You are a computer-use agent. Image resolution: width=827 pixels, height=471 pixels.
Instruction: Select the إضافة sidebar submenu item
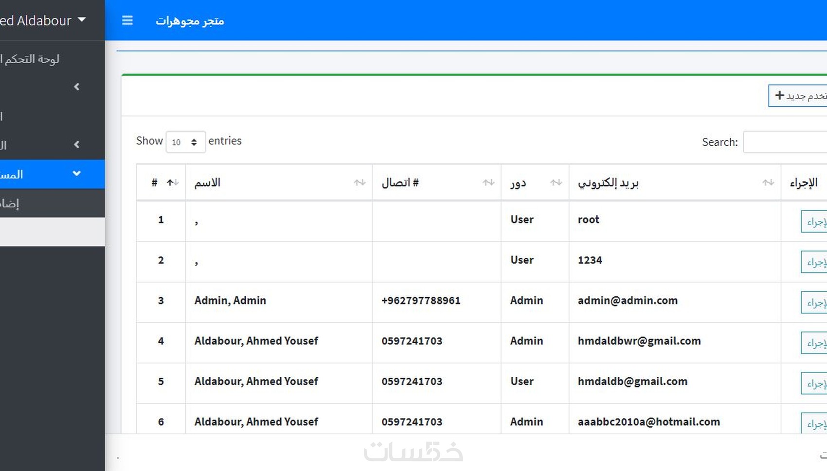pyautogui.click(x=11, y=203)
